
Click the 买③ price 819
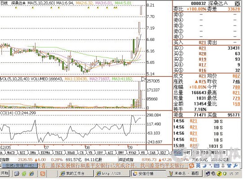coord(202,59)
